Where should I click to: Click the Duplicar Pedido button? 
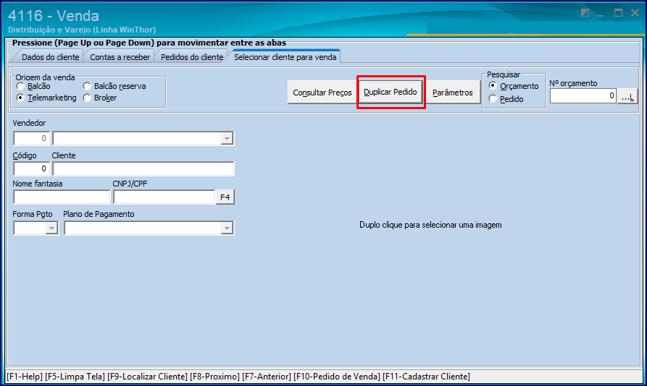(391, 93)
